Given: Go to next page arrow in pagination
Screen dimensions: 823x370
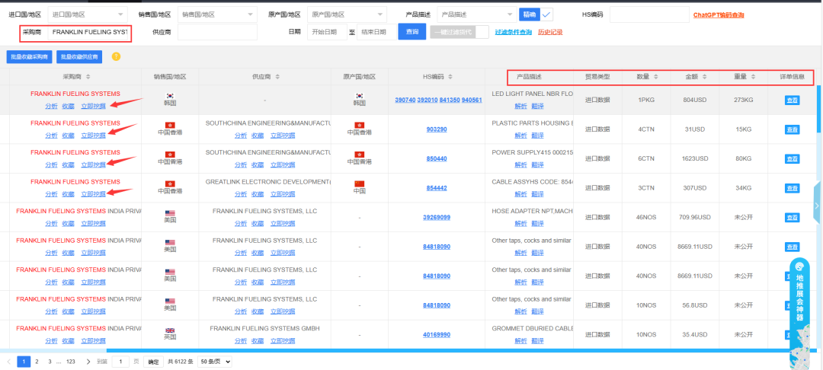Looking at the screenshot, I should [88, 362].
